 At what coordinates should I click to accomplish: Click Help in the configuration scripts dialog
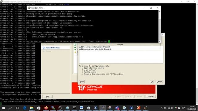[82, 82]
